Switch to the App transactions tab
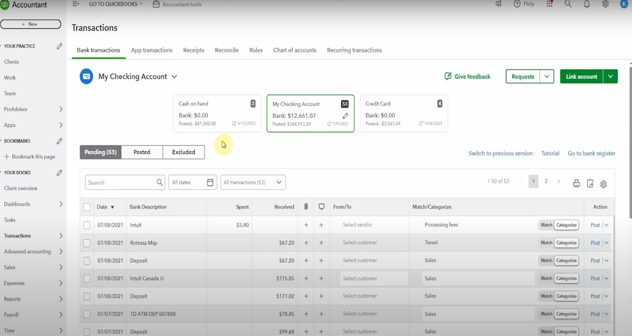Image resolution: width=632 pixels, height=336 pixels. [152, 50]
